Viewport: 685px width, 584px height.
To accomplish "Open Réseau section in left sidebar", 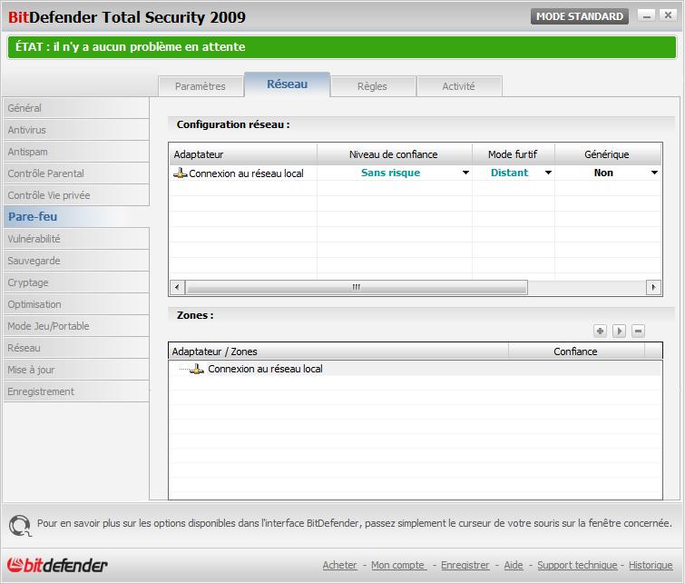I will (x=76, y=348).
